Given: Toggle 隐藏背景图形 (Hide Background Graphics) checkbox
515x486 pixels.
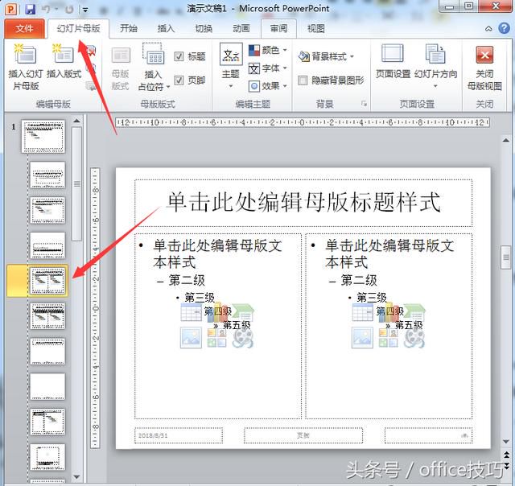Looking at the screenshot, I should point(303,80).
